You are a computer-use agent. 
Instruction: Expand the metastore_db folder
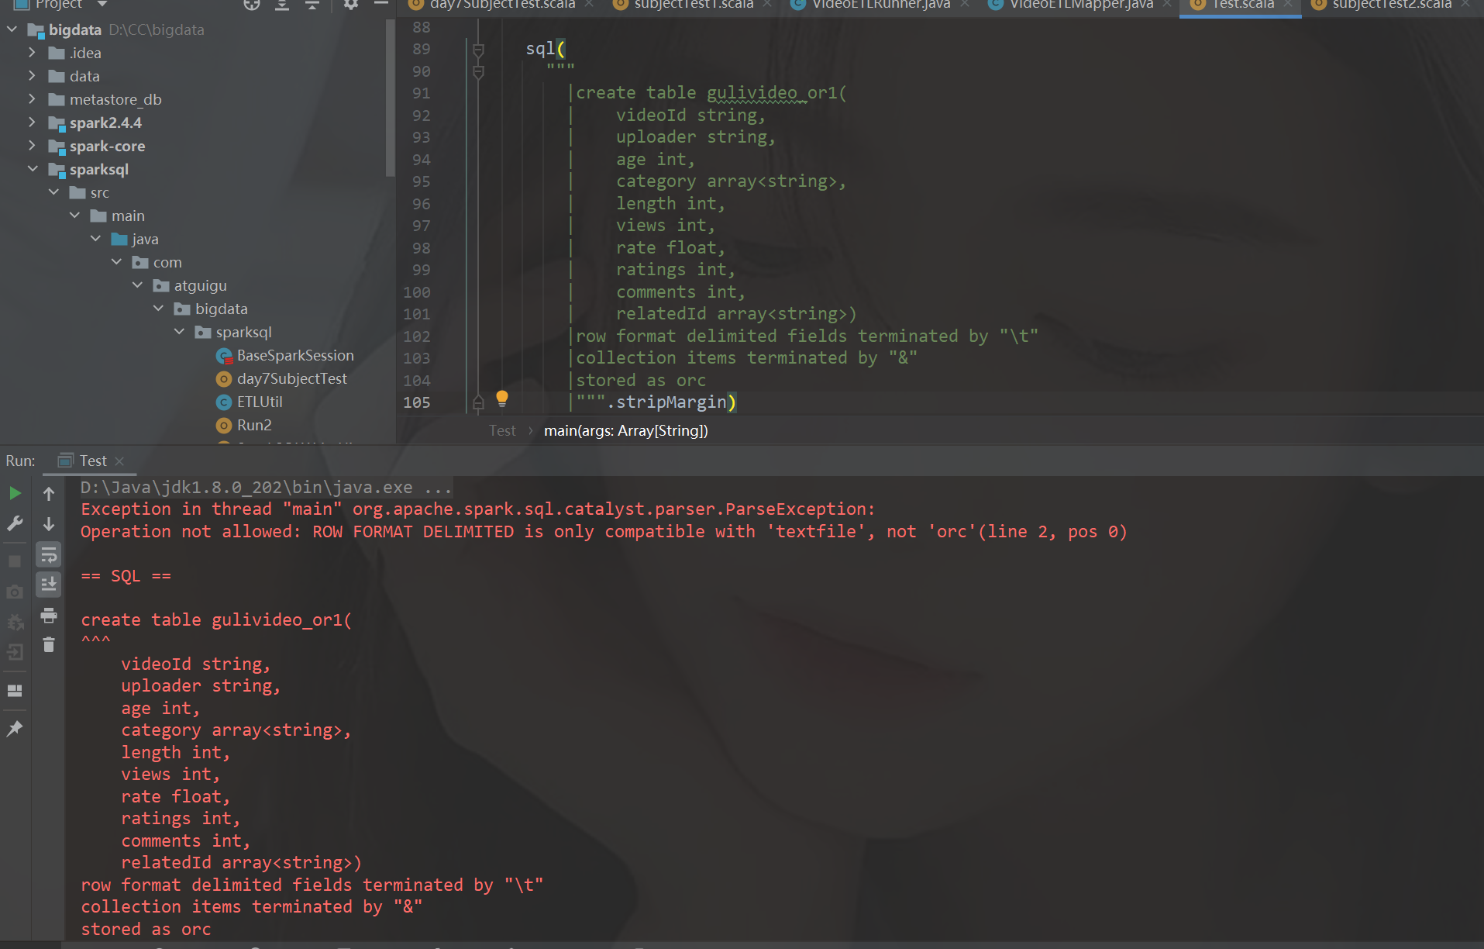(32, 99)
